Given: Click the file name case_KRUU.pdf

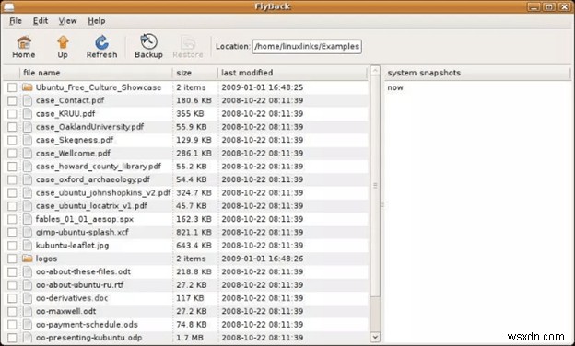Looking at the screenshot, I should pyautogui.click(x=65, y=113).
